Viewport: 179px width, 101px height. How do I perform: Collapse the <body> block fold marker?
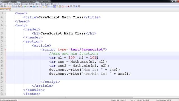[5, 25]
